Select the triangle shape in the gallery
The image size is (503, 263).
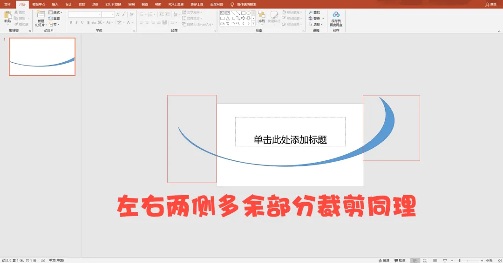point(227,18)
